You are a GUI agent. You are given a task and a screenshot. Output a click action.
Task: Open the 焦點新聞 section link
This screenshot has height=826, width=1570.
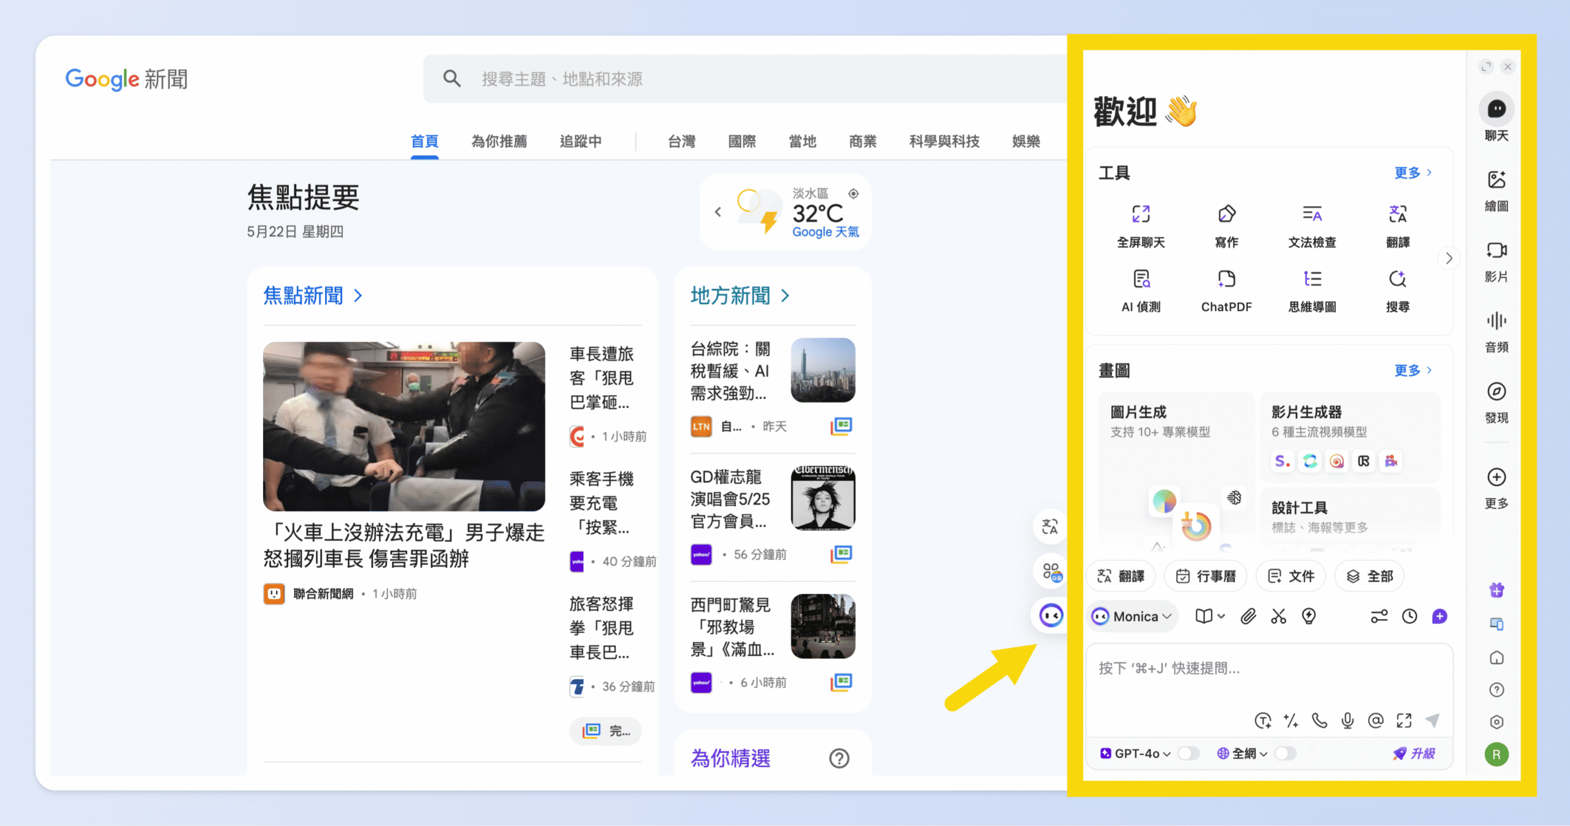313,296
